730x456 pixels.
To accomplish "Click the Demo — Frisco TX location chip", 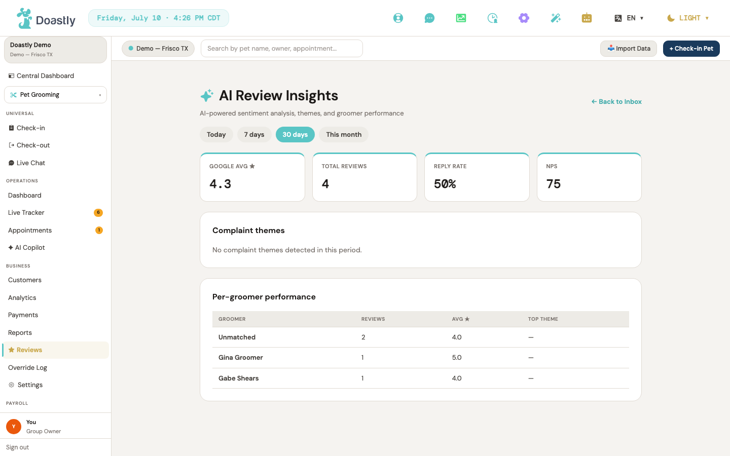I will point(158,49).
